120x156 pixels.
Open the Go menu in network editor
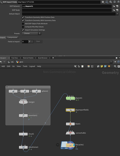point(13,66)
